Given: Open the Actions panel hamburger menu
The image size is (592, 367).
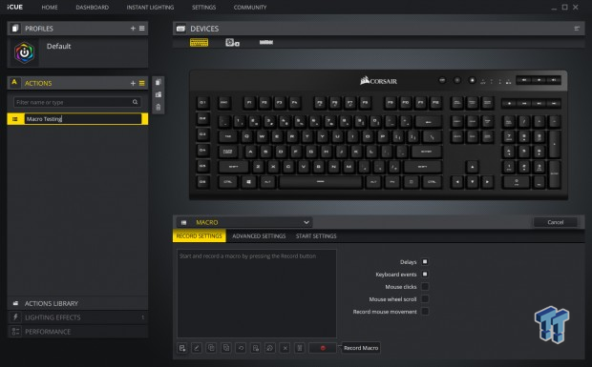Looking at the screenshot, I should click(142, 83).
